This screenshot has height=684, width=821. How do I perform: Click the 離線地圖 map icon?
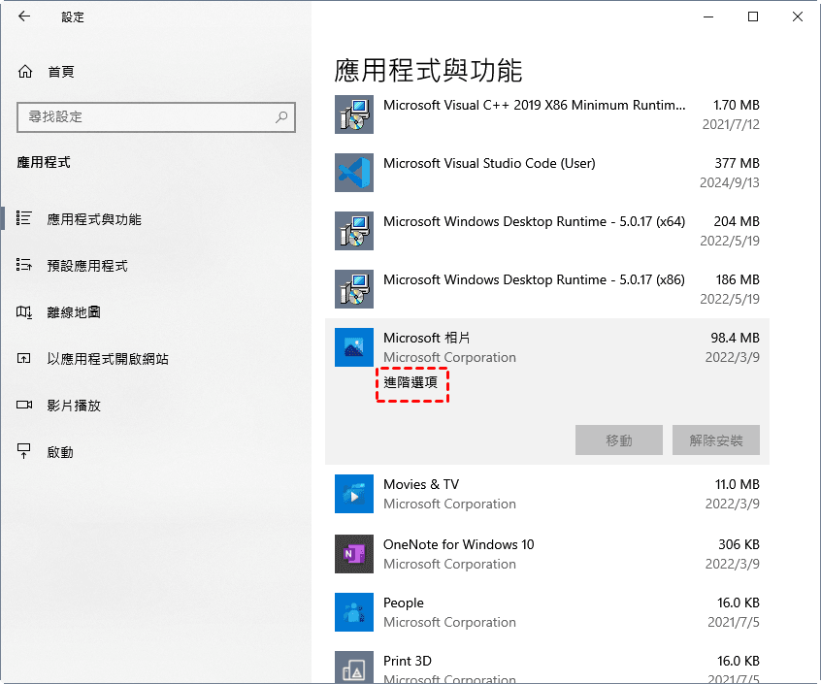(x=24, y=311)
